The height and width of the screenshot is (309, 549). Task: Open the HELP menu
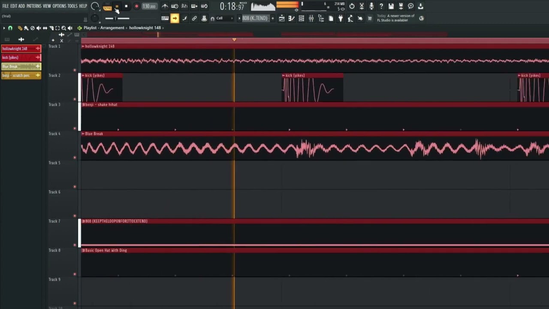[83, 6]
